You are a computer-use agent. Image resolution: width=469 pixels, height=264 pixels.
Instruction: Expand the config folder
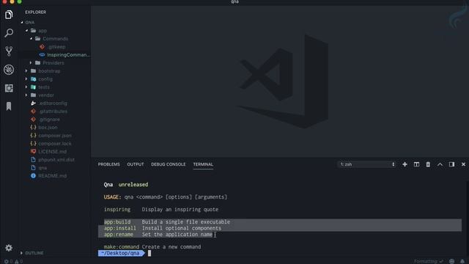(26, 79)
